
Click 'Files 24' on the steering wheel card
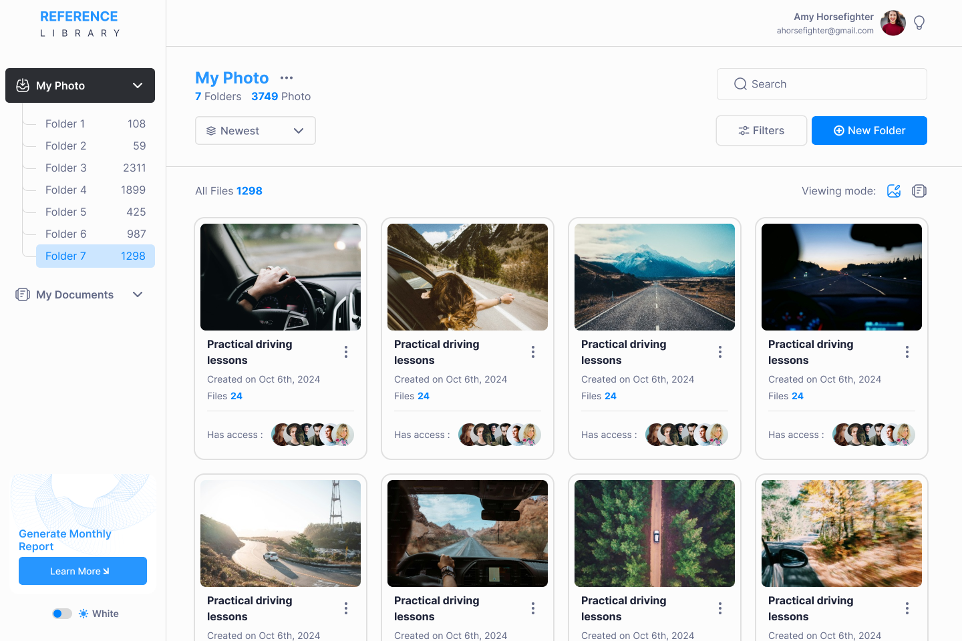tap(224, 396)
